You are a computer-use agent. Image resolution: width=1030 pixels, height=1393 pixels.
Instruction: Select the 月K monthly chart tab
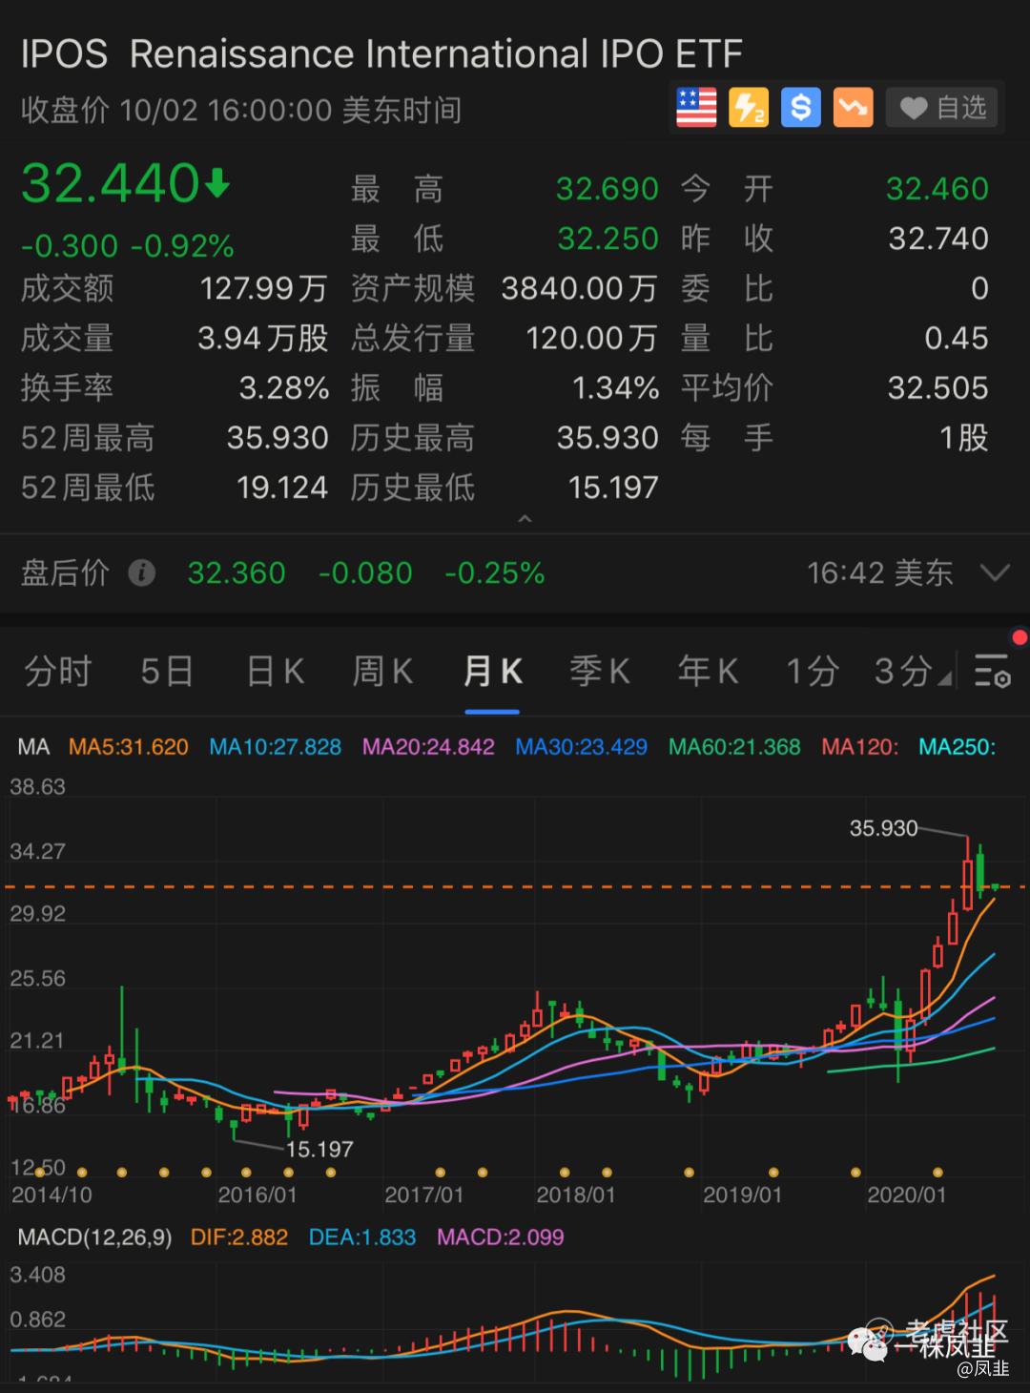(492, 672)
